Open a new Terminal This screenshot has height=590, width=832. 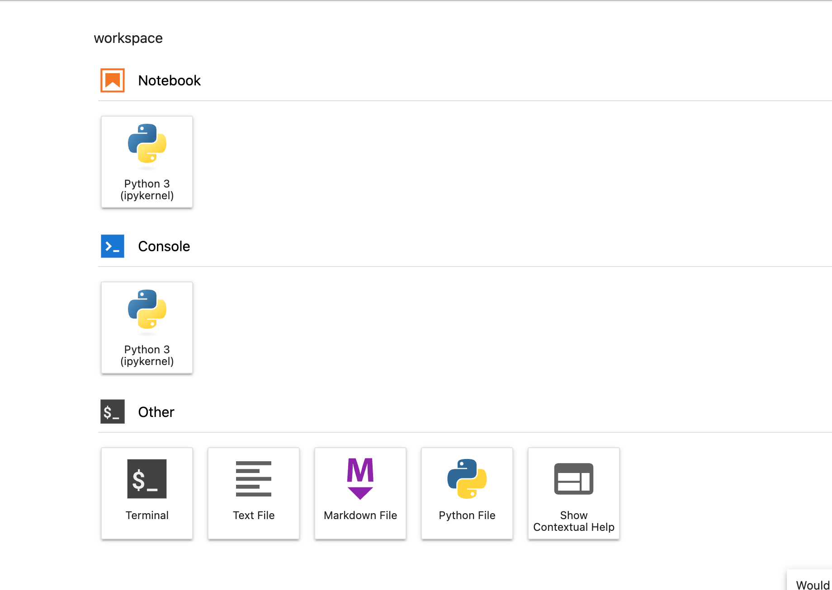(147, 493)
